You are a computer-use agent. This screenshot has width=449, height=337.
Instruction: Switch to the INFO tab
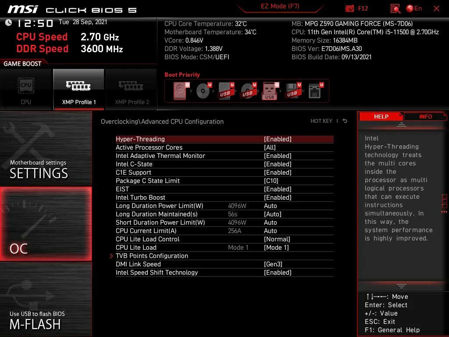click(x=425, y=117)
